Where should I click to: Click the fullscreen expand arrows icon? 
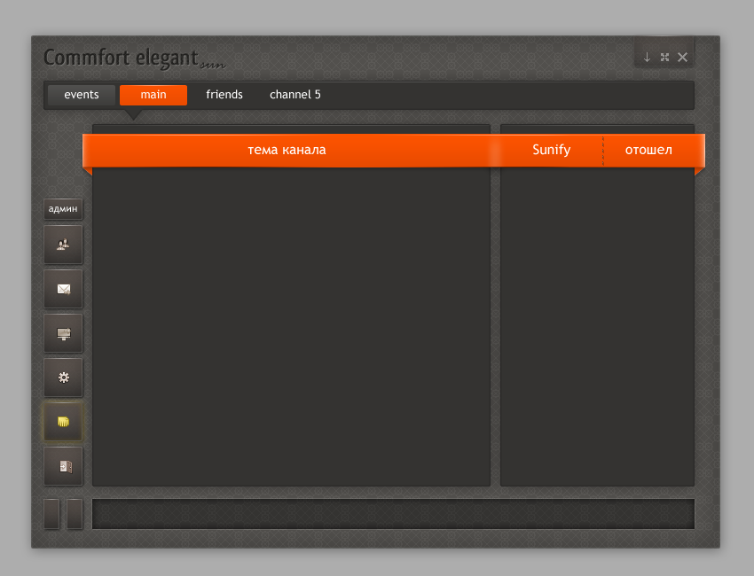[664, 57]
